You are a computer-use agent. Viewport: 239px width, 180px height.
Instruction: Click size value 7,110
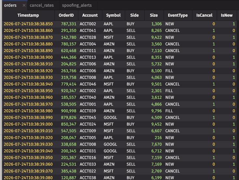[x=154, y=51]
